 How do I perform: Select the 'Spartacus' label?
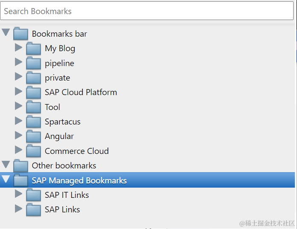pyautogui.click(x=63, y=122)
